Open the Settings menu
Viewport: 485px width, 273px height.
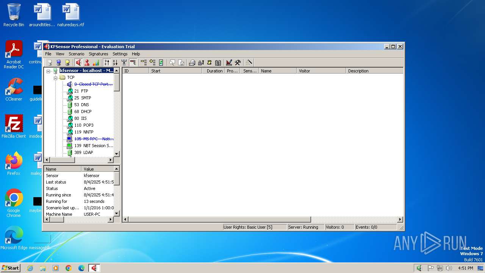click(x=120, y=54)
